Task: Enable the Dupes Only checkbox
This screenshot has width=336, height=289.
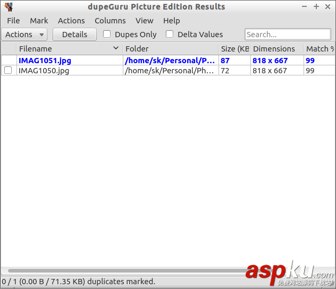Action: tap(107, 34)
